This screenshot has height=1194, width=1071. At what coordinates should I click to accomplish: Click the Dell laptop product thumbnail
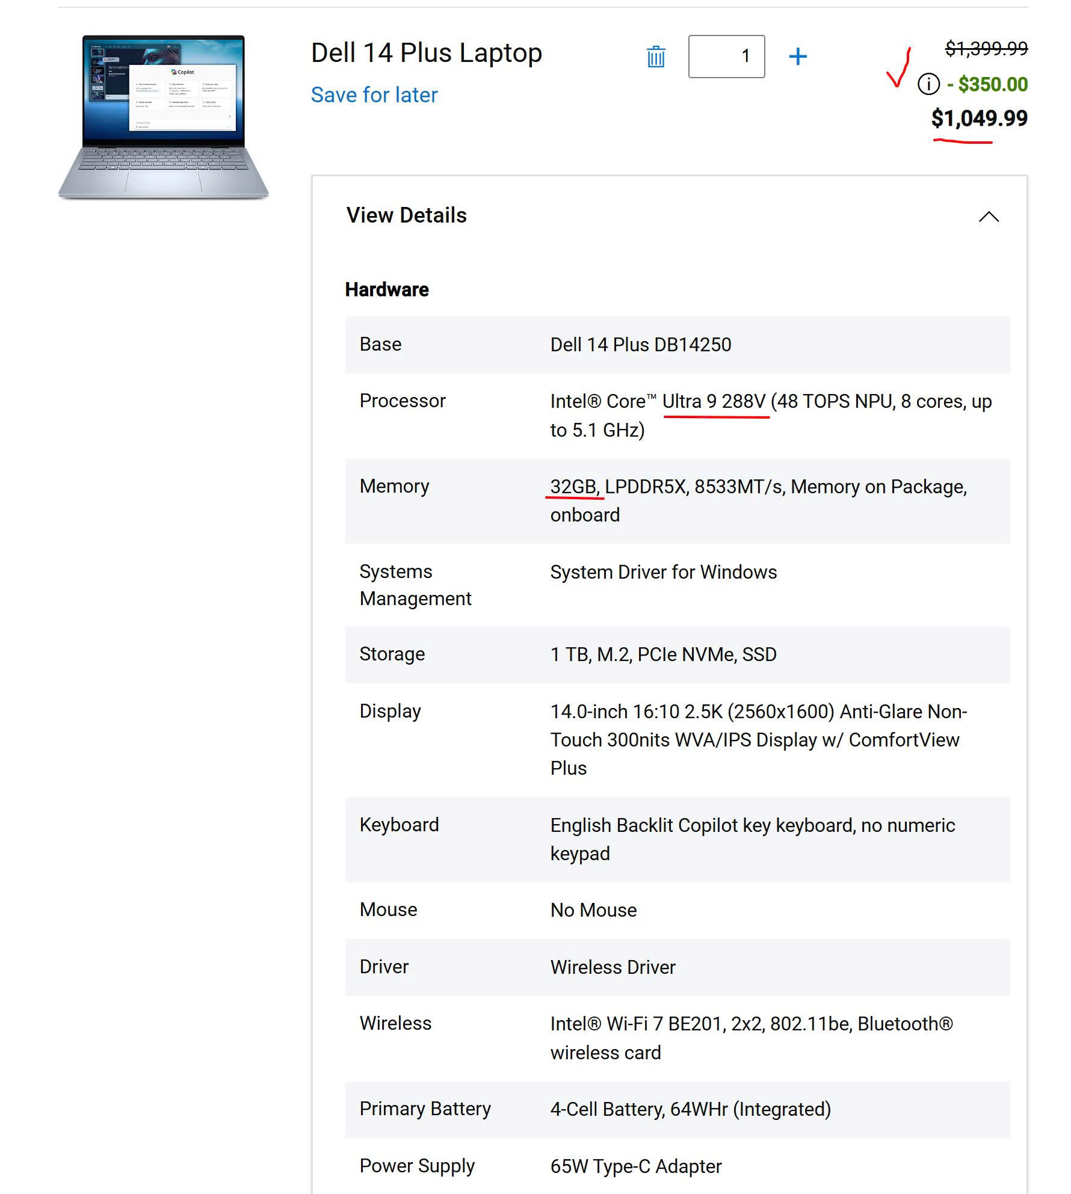click(163, 117)
